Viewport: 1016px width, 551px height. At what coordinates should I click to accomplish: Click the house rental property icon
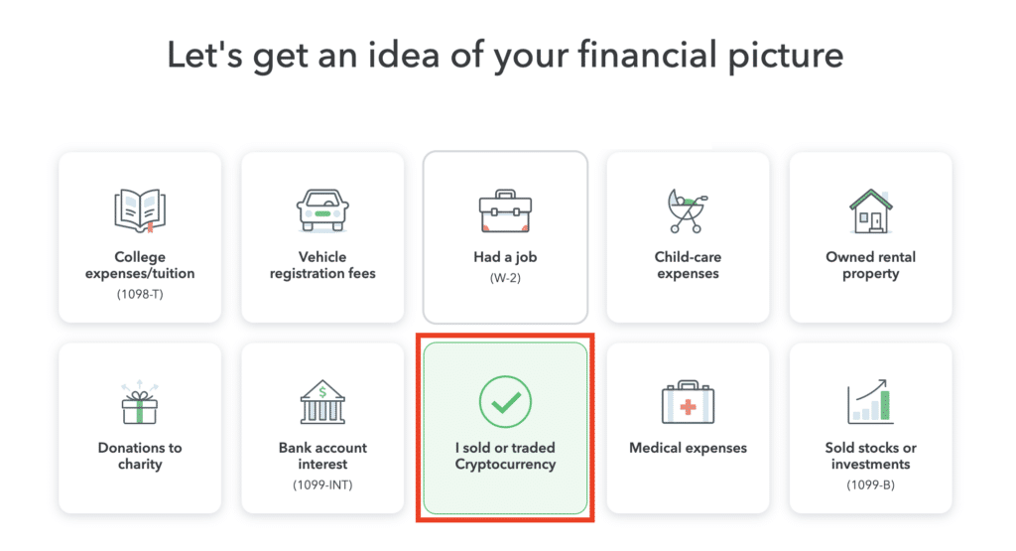click(871, 210)
